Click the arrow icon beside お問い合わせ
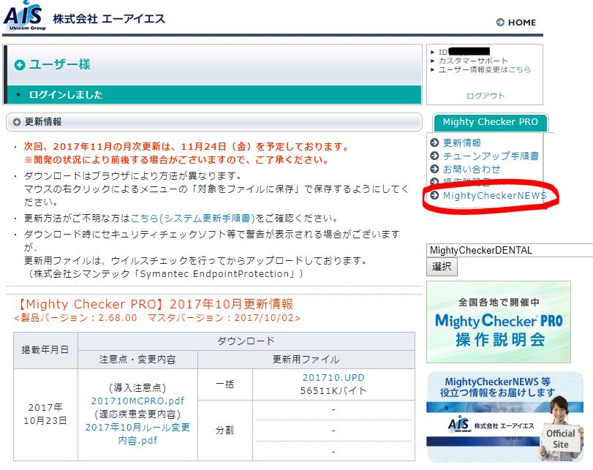The height and width of the screenshot is (470, 593). point(434,170)
